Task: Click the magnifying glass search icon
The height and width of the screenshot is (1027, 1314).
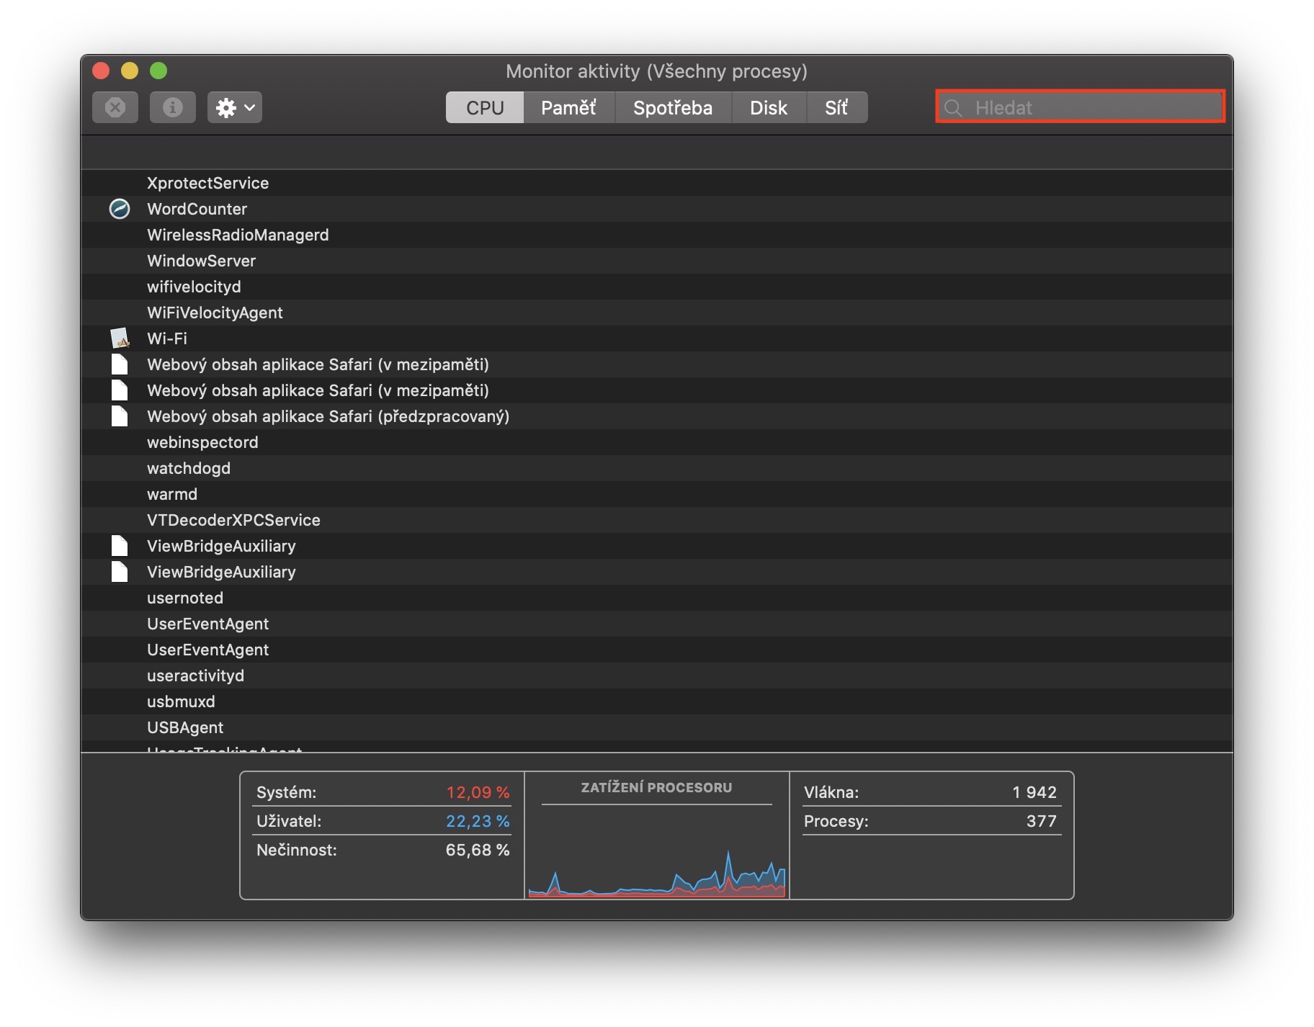Action: [953, 108]
